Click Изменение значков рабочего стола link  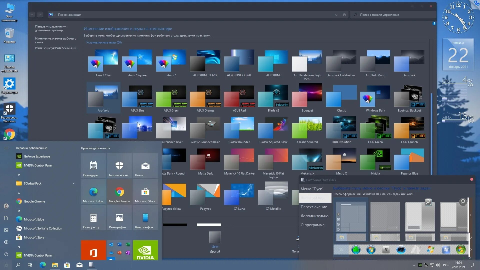[56, 40]
